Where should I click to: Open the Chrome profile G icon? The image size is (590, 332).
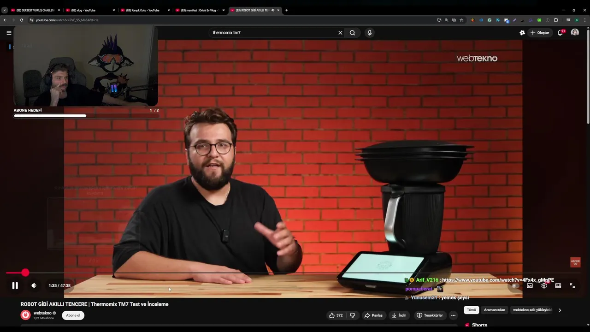coord(577,20)
